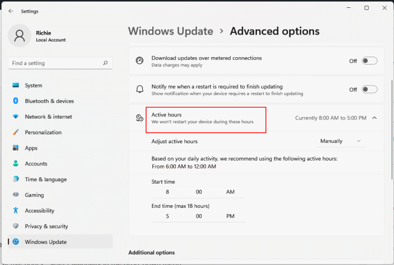
Task: Click the Windows Update sync icon
Action: [16, 242]
